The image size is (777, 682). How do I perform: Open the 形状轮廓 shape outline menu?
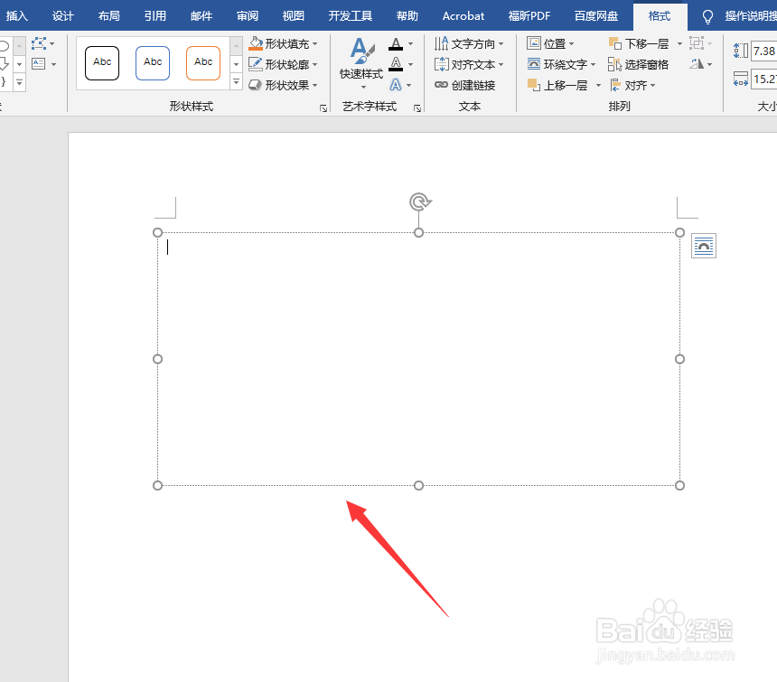(x=283, y=64)
